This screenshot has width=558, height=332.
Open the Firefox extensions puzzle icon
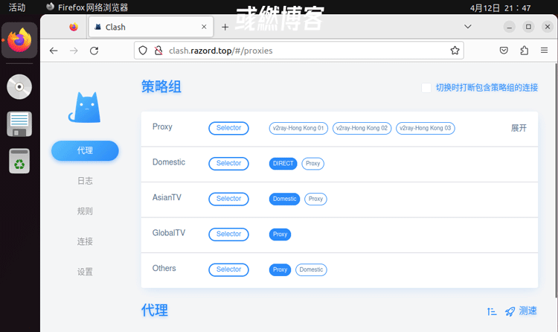525,51
